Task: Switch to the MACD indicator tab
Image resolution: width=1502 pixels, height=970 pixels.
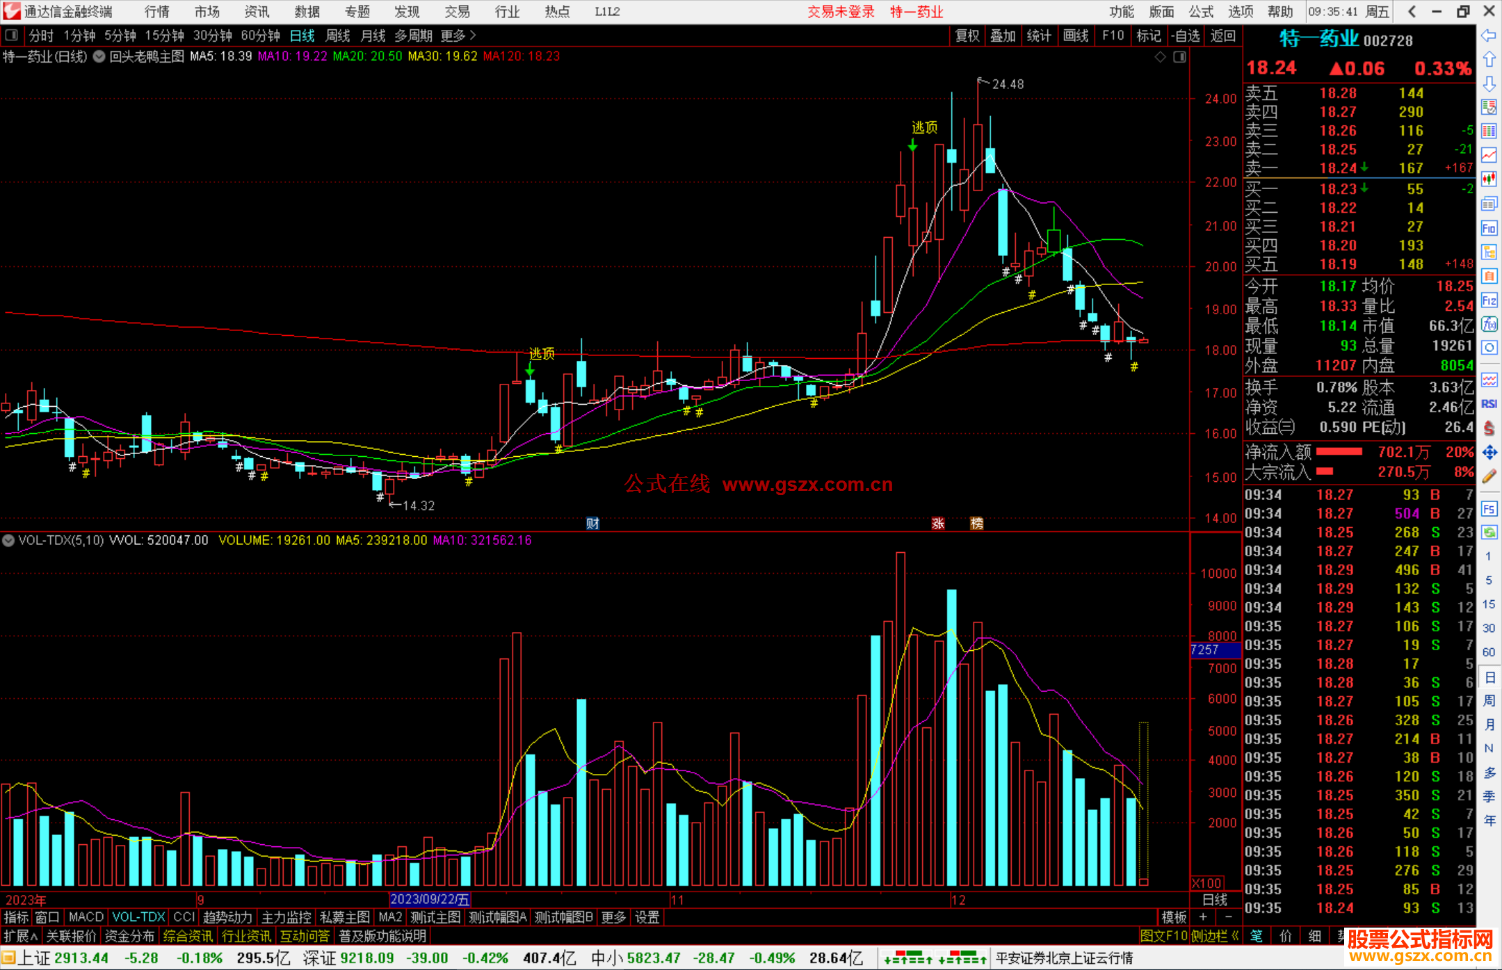Action: (x=86, y=917)
